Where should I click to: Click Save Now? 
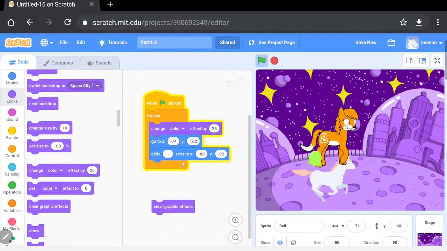click(x=366, y=43)
